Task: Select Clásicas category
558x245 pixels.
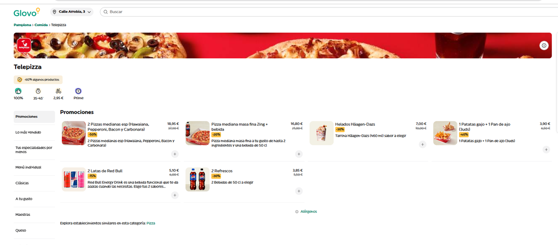Action: tap(34, 183)
